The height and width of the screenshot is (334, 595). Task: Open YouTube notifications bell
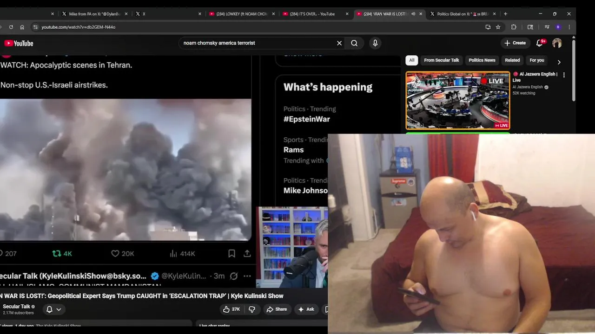click(540, 43)
